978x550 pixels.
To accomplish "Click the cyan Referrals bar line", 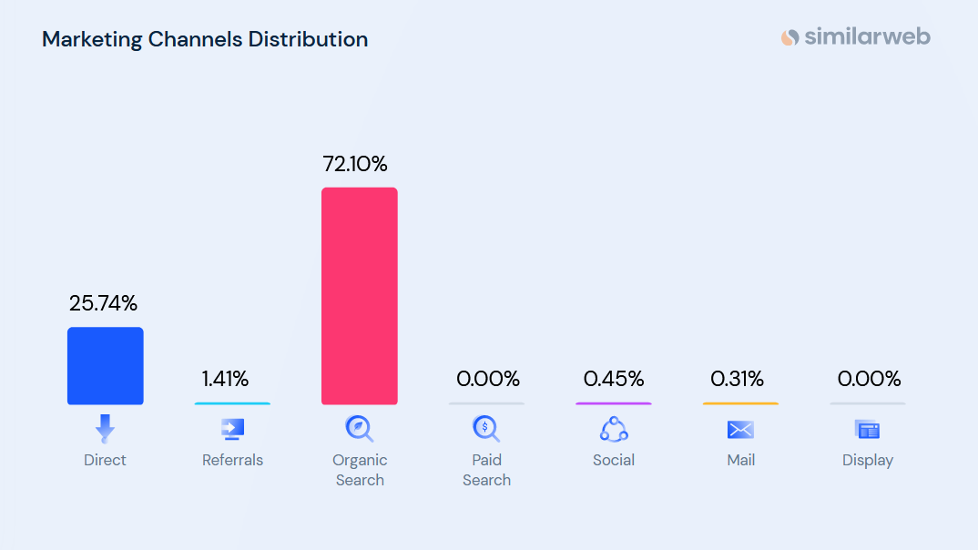I will (232, 403).
